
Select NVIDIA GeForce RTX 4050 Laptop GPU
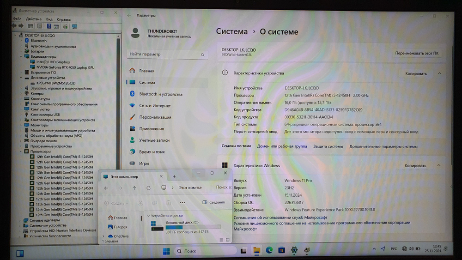[66, 67]
